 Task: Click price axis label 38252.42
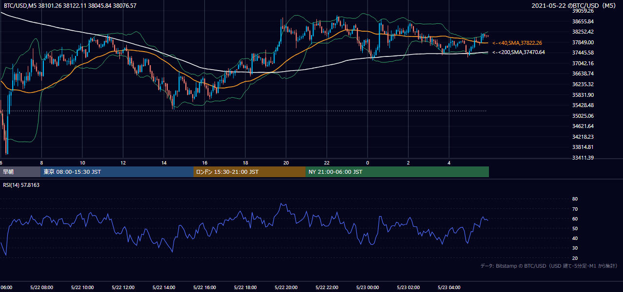click(x=583, y=32)
